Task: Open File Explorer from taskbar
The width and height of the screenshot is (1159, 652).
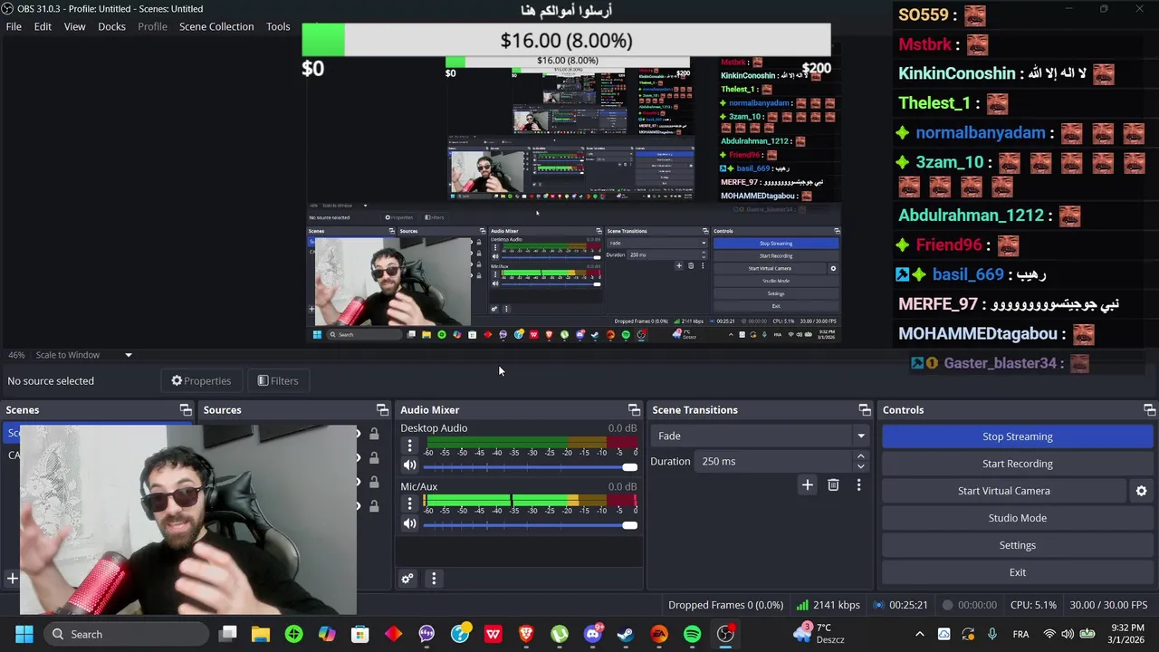Action: click(x=261, y=634)
